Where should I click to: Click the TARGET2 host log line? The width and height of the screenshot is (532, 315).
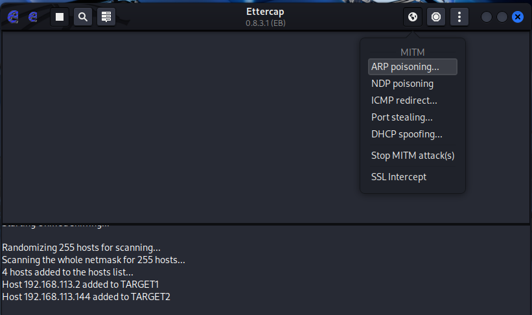click(x=86, y=297)
